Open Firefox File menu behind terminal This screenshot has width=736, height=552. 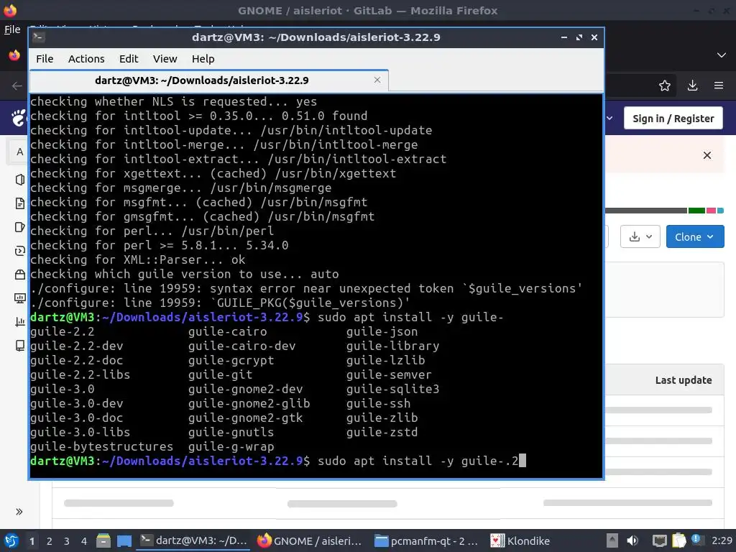(x=12, y=29)
